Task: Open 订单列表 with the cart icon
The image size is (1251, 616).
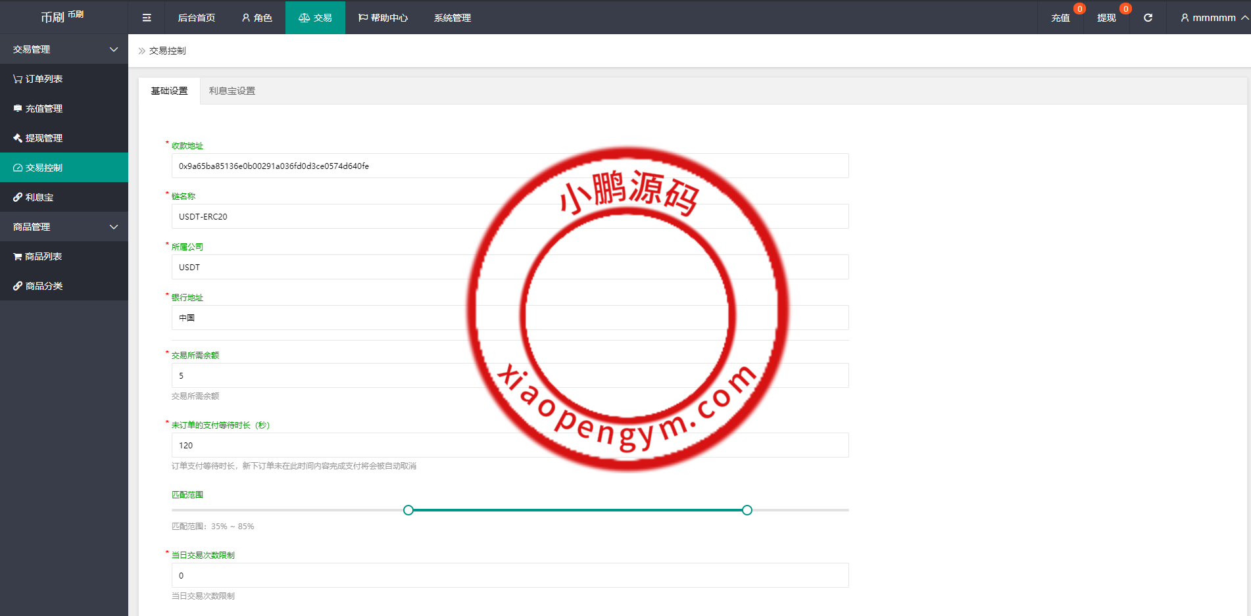Action: pos(38,79)
